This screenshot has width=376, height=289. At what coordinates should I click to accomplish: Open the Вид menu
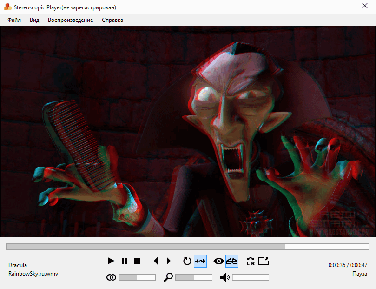tap(34, 20)
